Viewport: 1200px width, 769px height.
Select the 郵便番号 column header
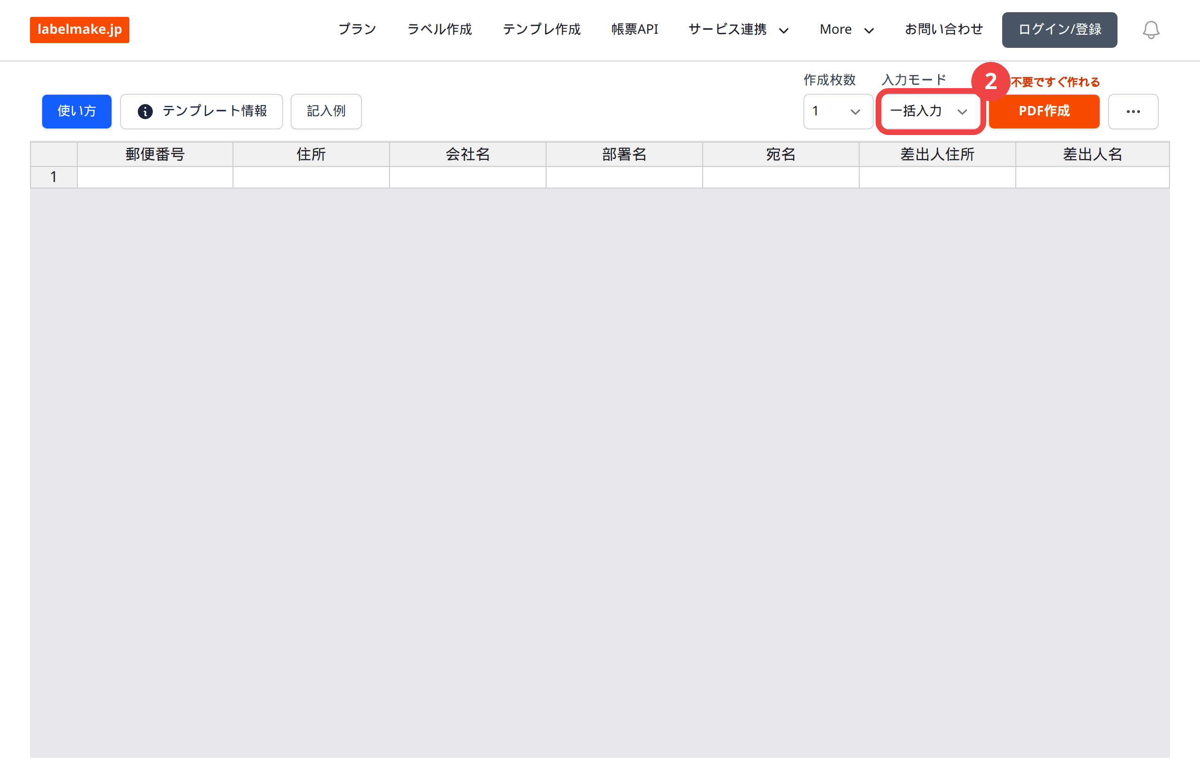(155, 154)
